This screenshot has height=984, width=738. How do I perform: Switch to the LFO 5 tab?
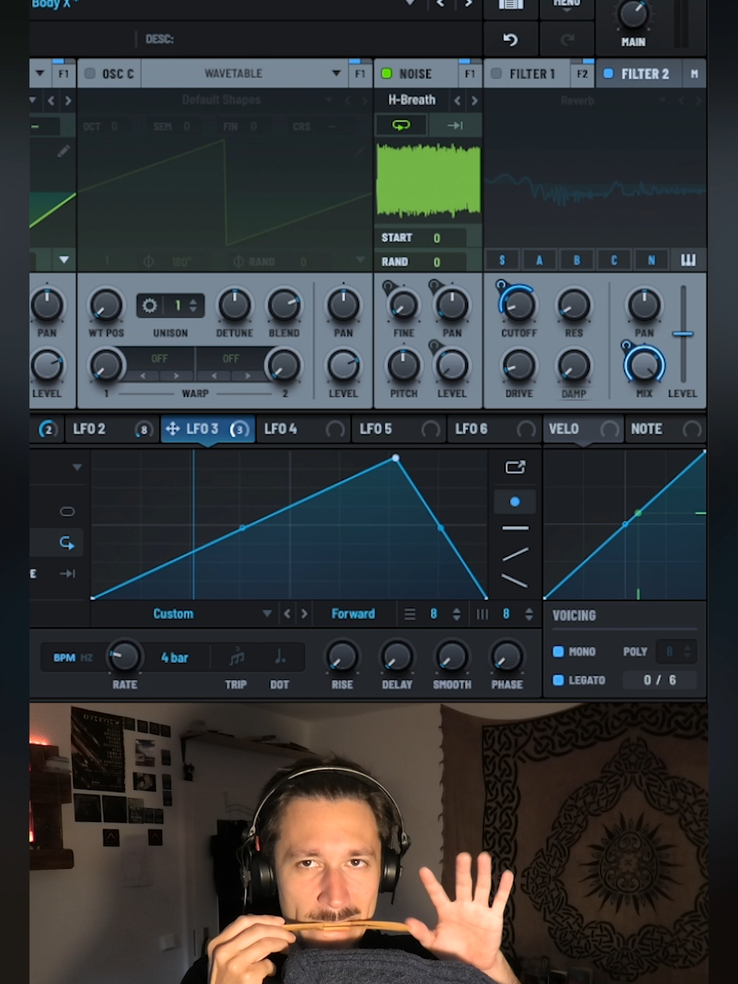coord(399,428)
